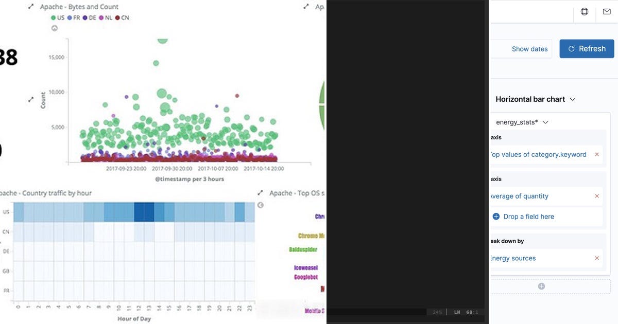Click the legend collapse arrow on the scatter chart
Screen dimensions: 618x324
pos(54,28)
